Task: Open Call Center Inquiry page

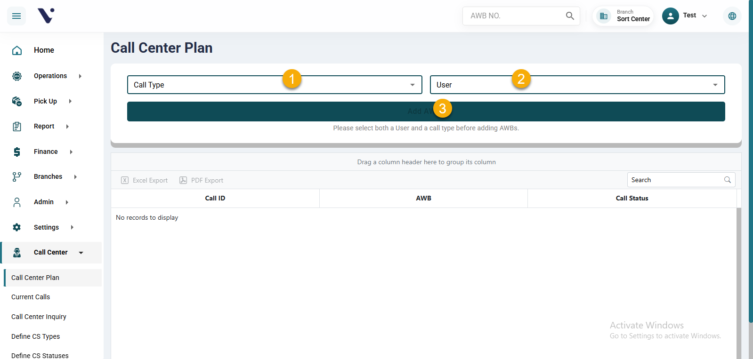Action: coord(39,317)
